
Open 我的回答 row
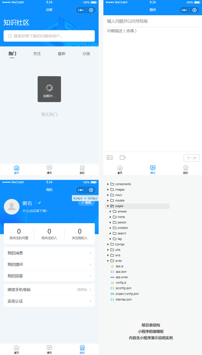(49, 276)
